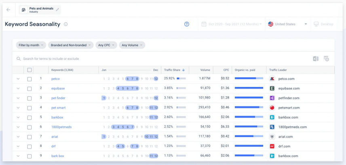The width and height of the screenshot is (346, 165).
Task: Check the box for petco row
Action: [30, 78]
